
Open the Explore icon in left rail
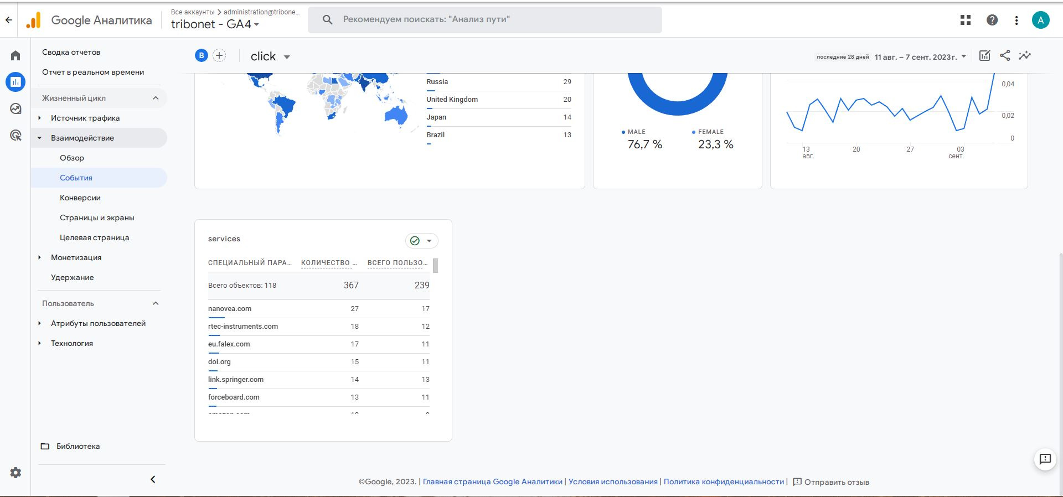16,108
